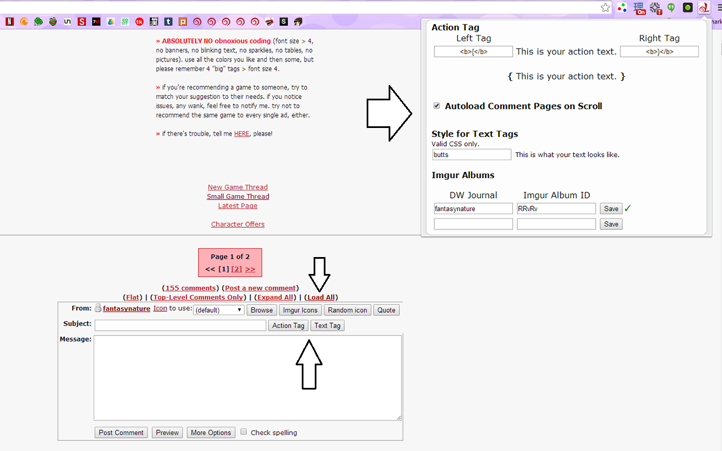Click the Subject text field
Viewport: 722px width, 451px height.
click(180, 325)
